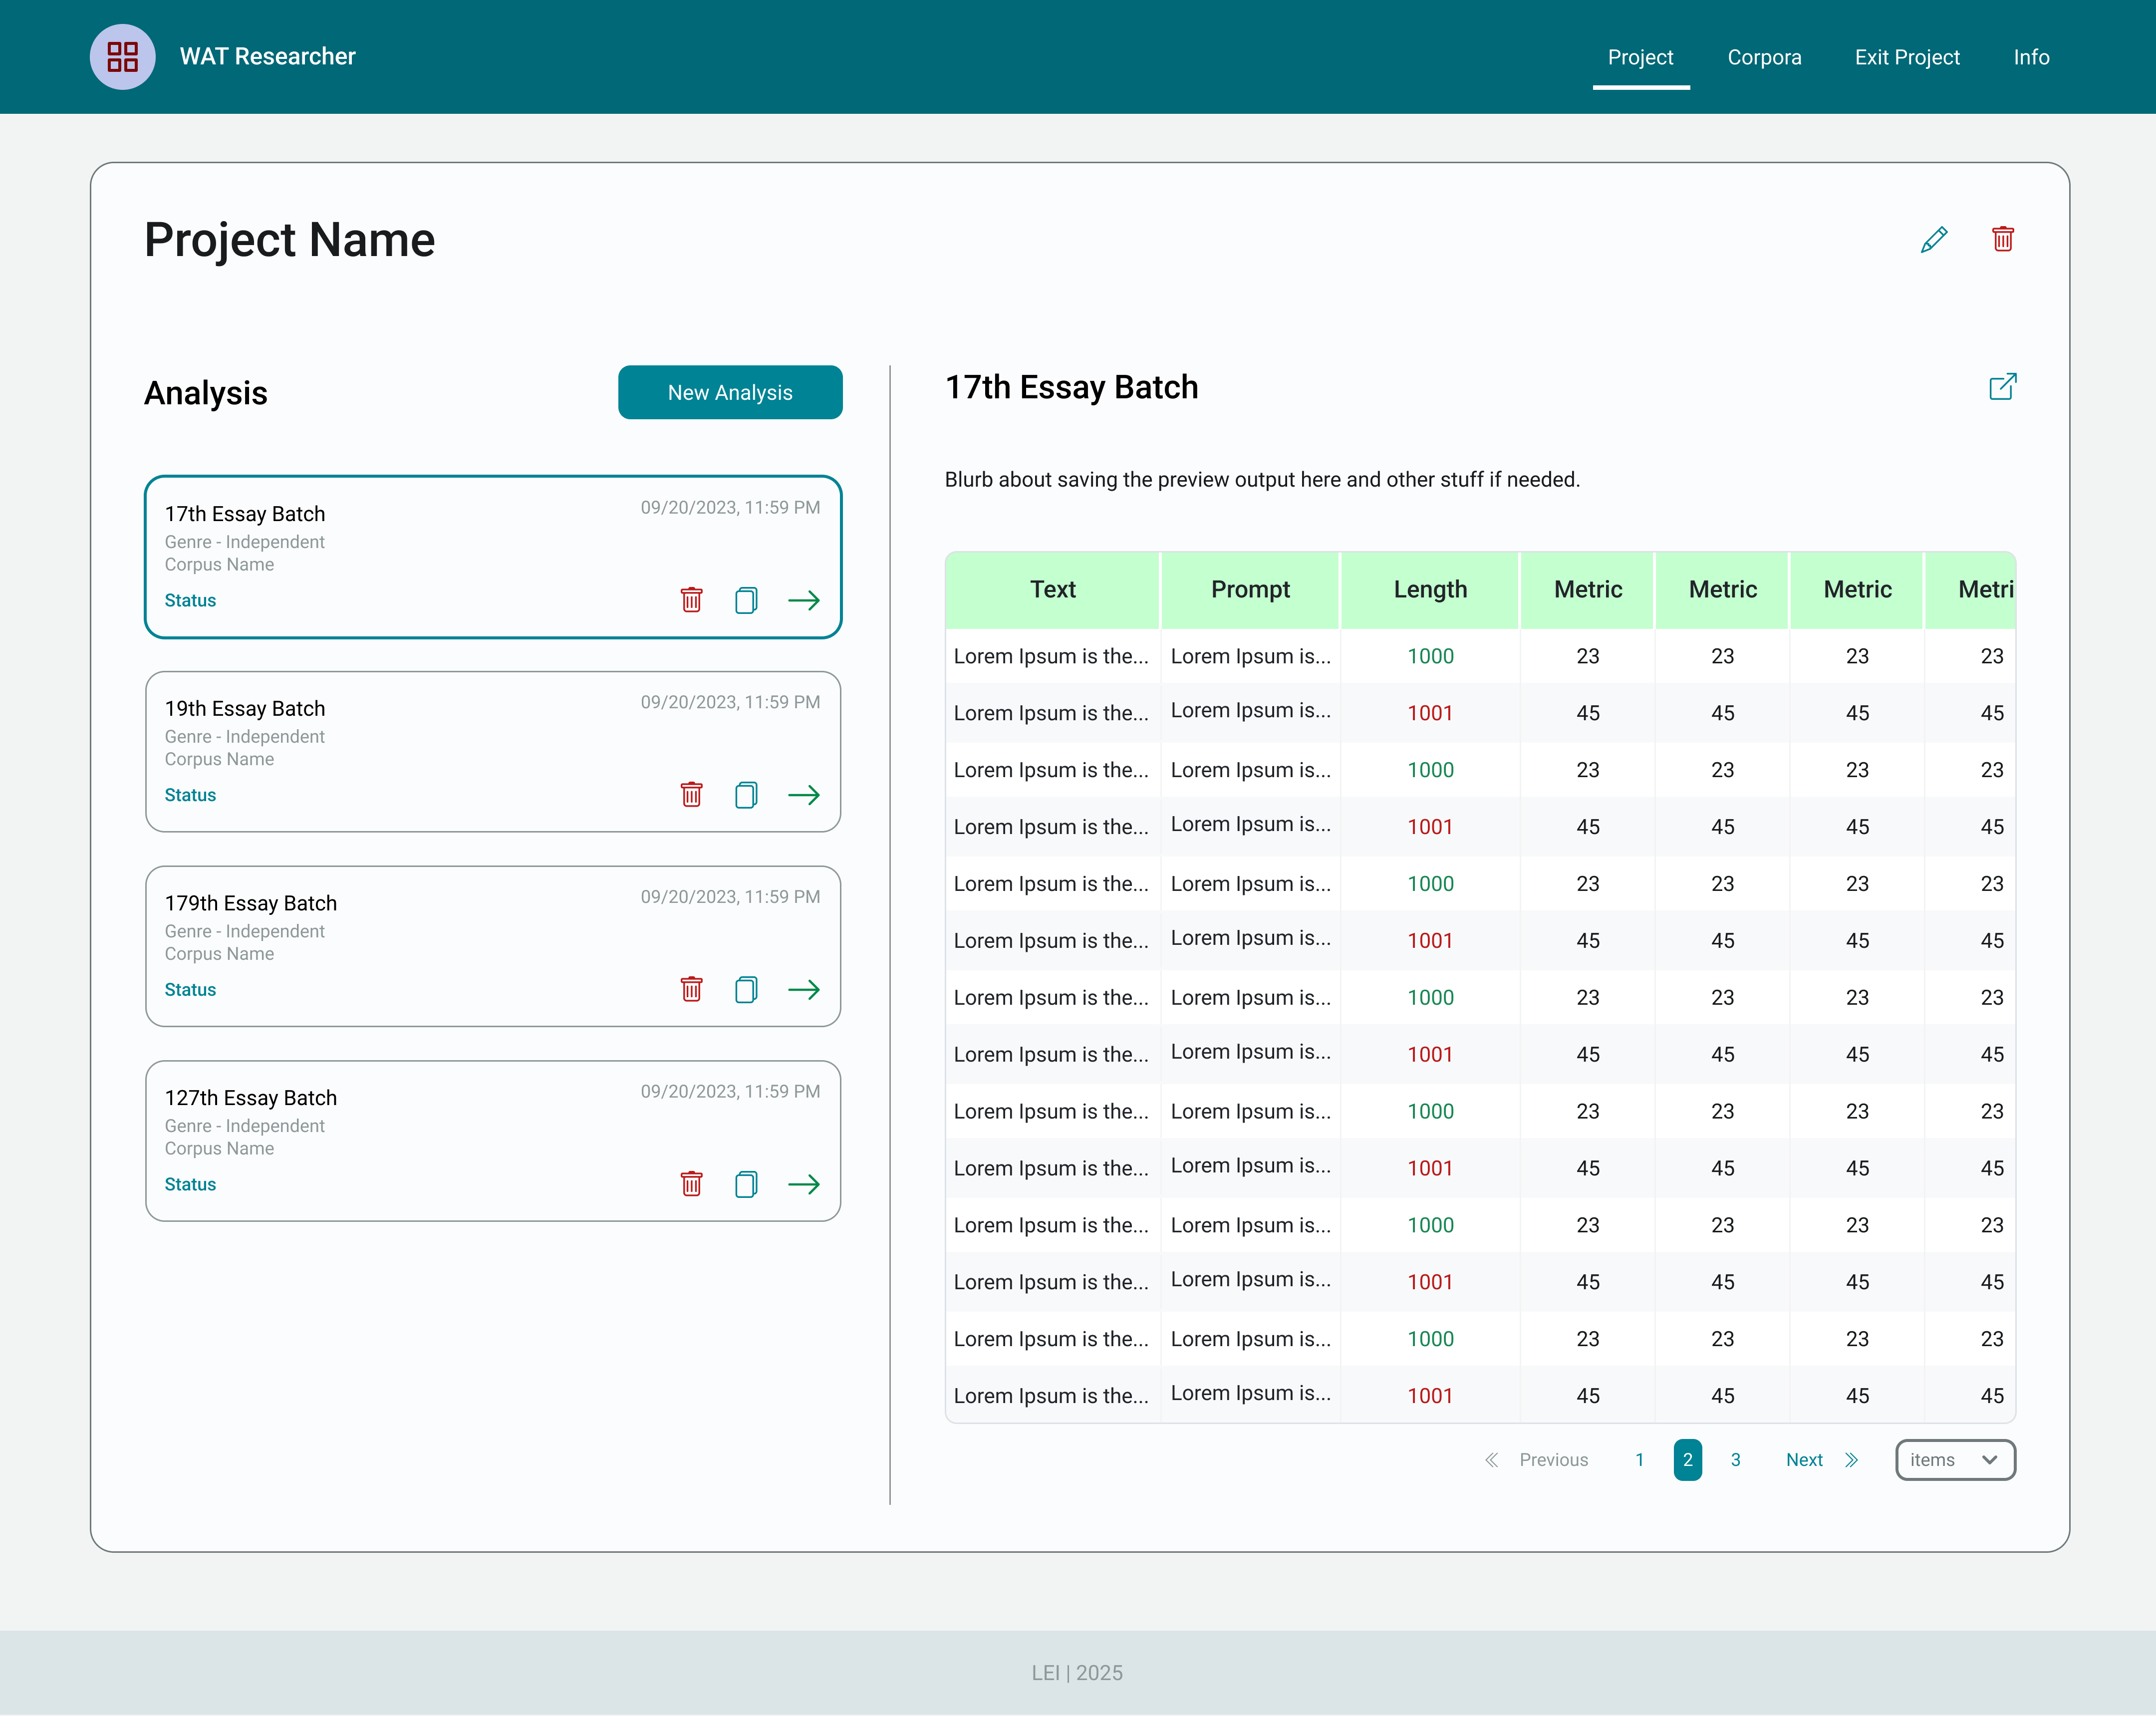Copy the 179th Essay Batch analysis
The image size is (2156, 1716).
click(x=746, y=989)
